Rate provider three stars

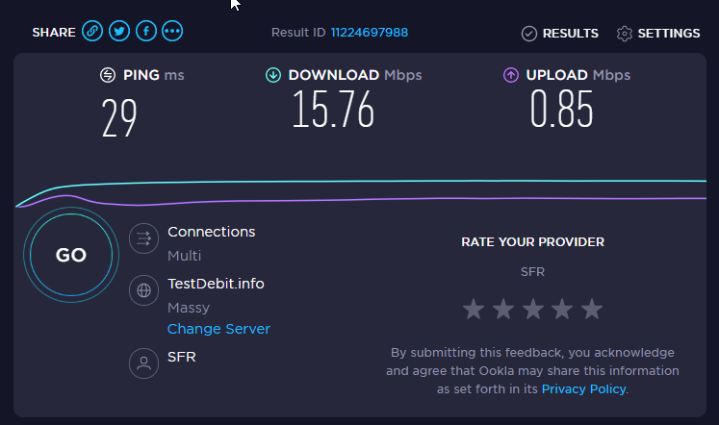tap(532, 310)
